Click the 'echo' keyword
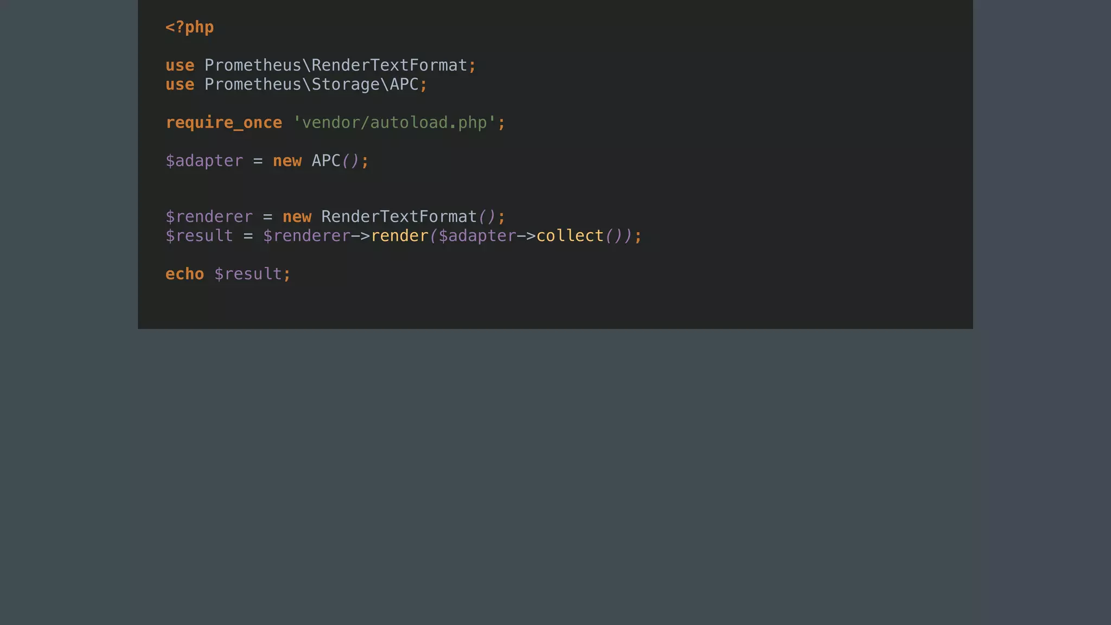The height and width of the screenshot is (625, 1111). coord(184,274)
